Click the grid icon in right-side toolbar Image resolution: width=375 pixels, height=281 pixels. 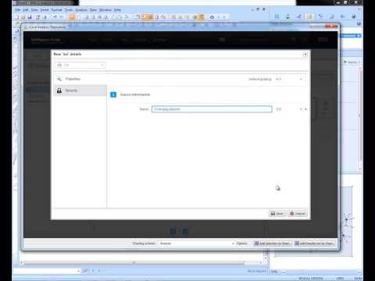(x=277, y=16)
